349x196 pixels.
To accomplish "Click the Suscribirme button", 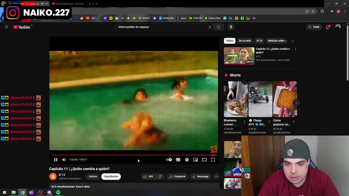I will (x=111, y=176).
